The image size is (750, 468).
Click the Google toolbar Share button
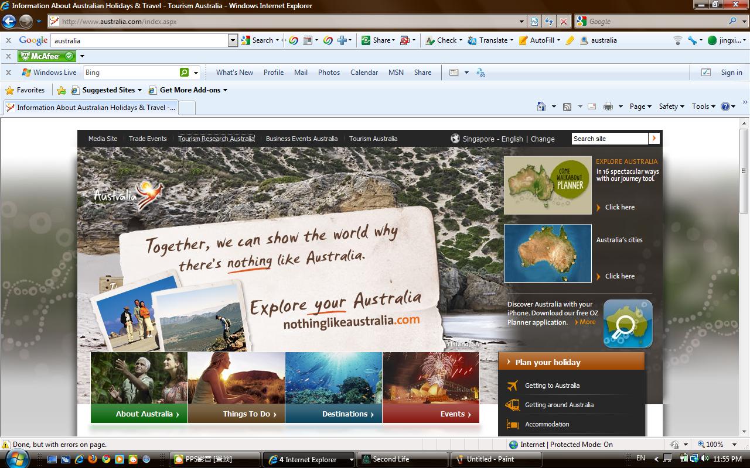[378, 40]
